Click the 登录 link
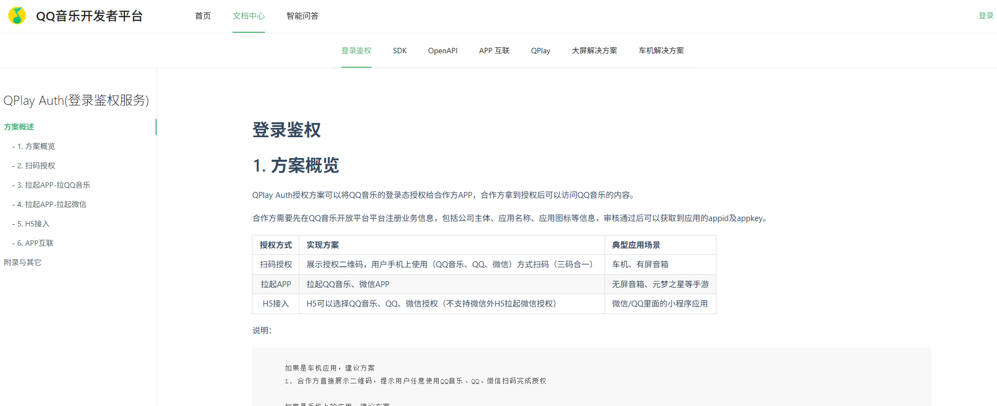The height and width of the screenshot is (406, 997). pyautogui.click(x=986, y=16)
